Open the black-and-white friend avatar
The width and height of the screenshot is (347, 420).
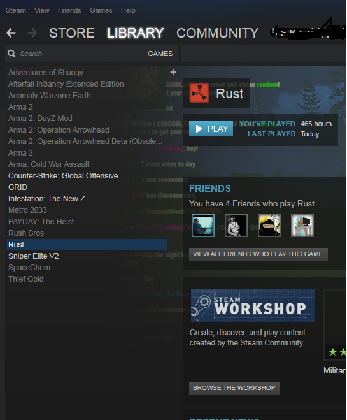tap(236, 226)
